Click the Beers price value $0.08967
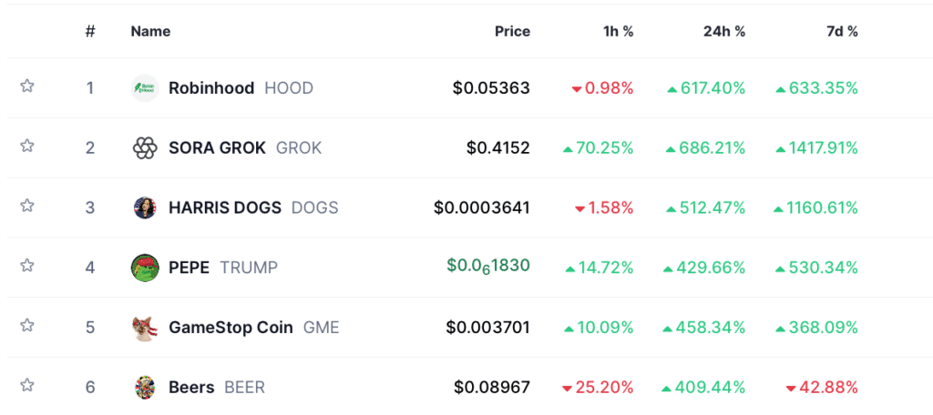This screenshot has height=415, width=933. point(492,388)
